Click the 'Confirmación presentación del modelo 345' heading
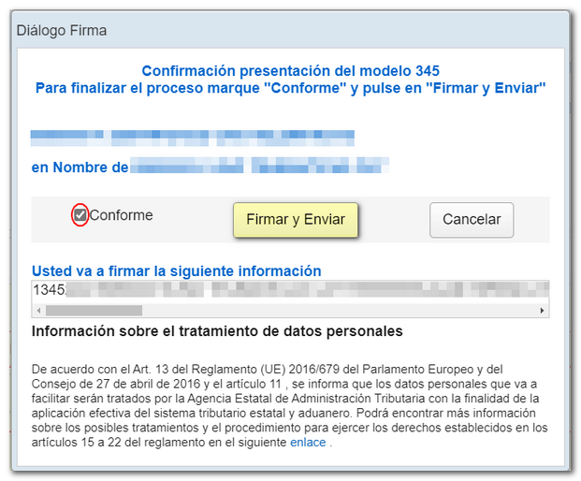This screenshot has height=481, width=581. (290, 70)
